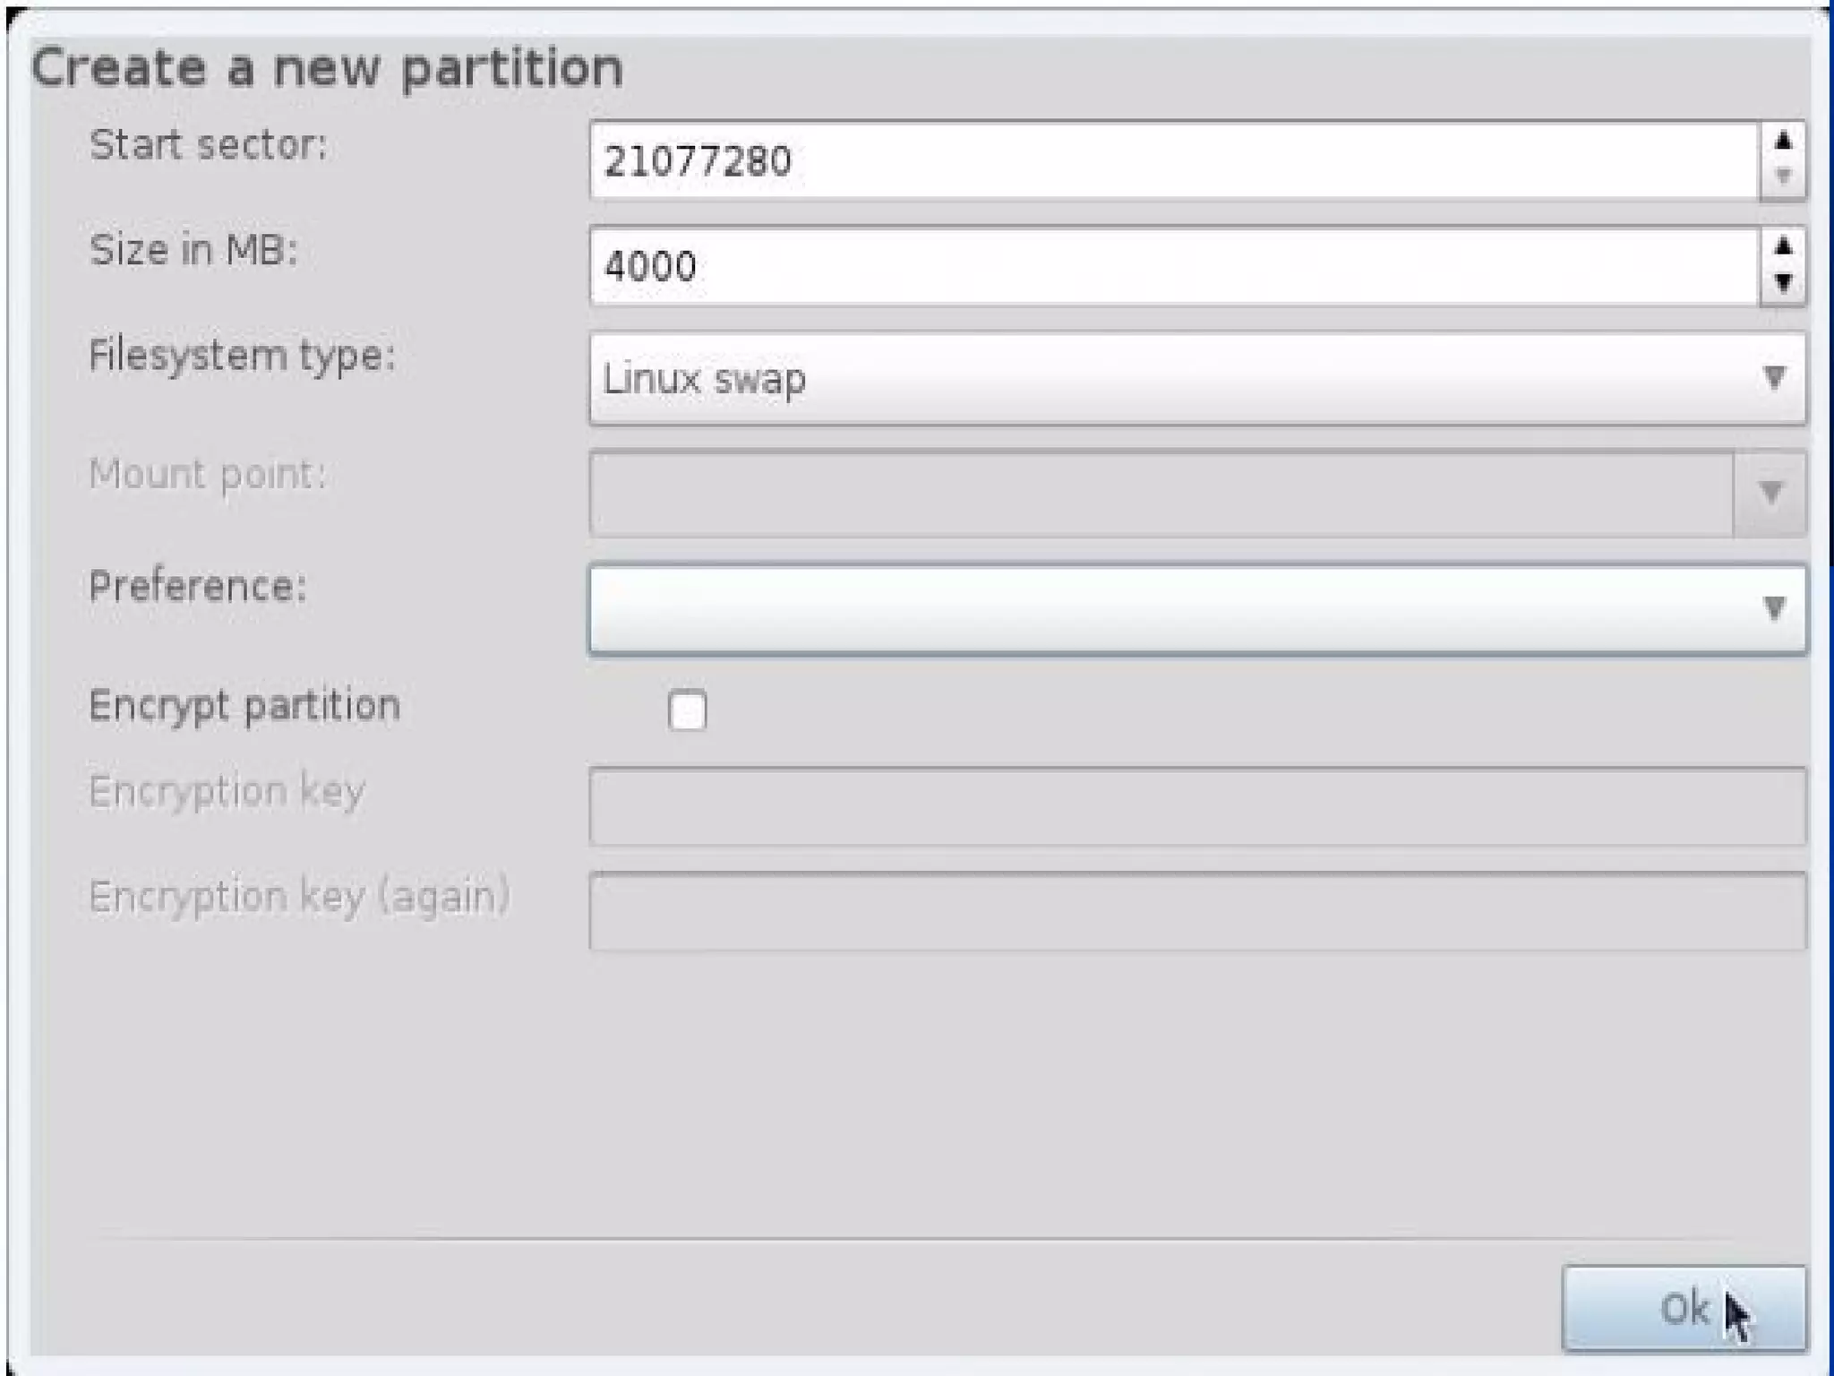Increase Size in MB using up arrow
Viewport: 1834px width, 1376px height.
(1782, 246)
